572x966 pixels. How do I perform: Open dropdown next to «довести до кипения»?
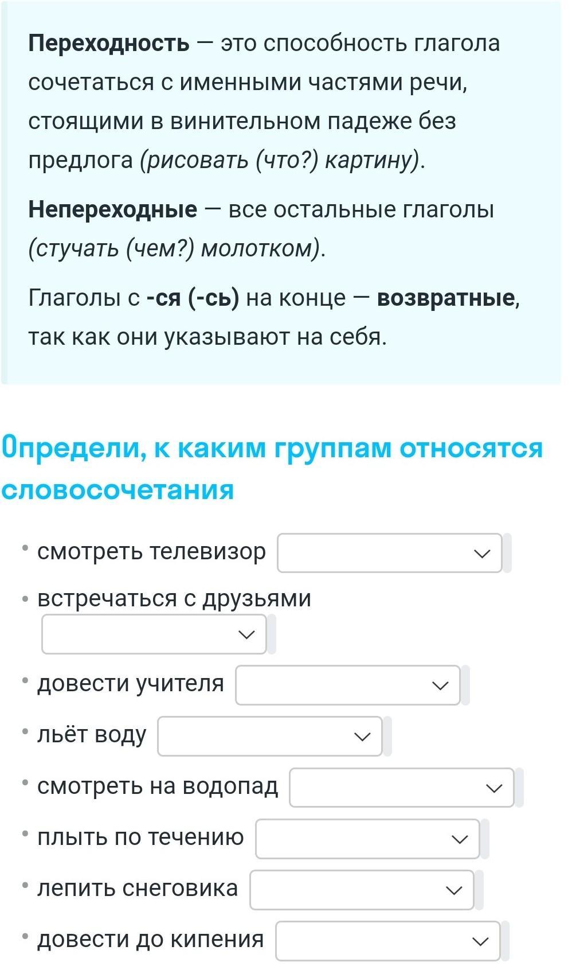(388, 941)
